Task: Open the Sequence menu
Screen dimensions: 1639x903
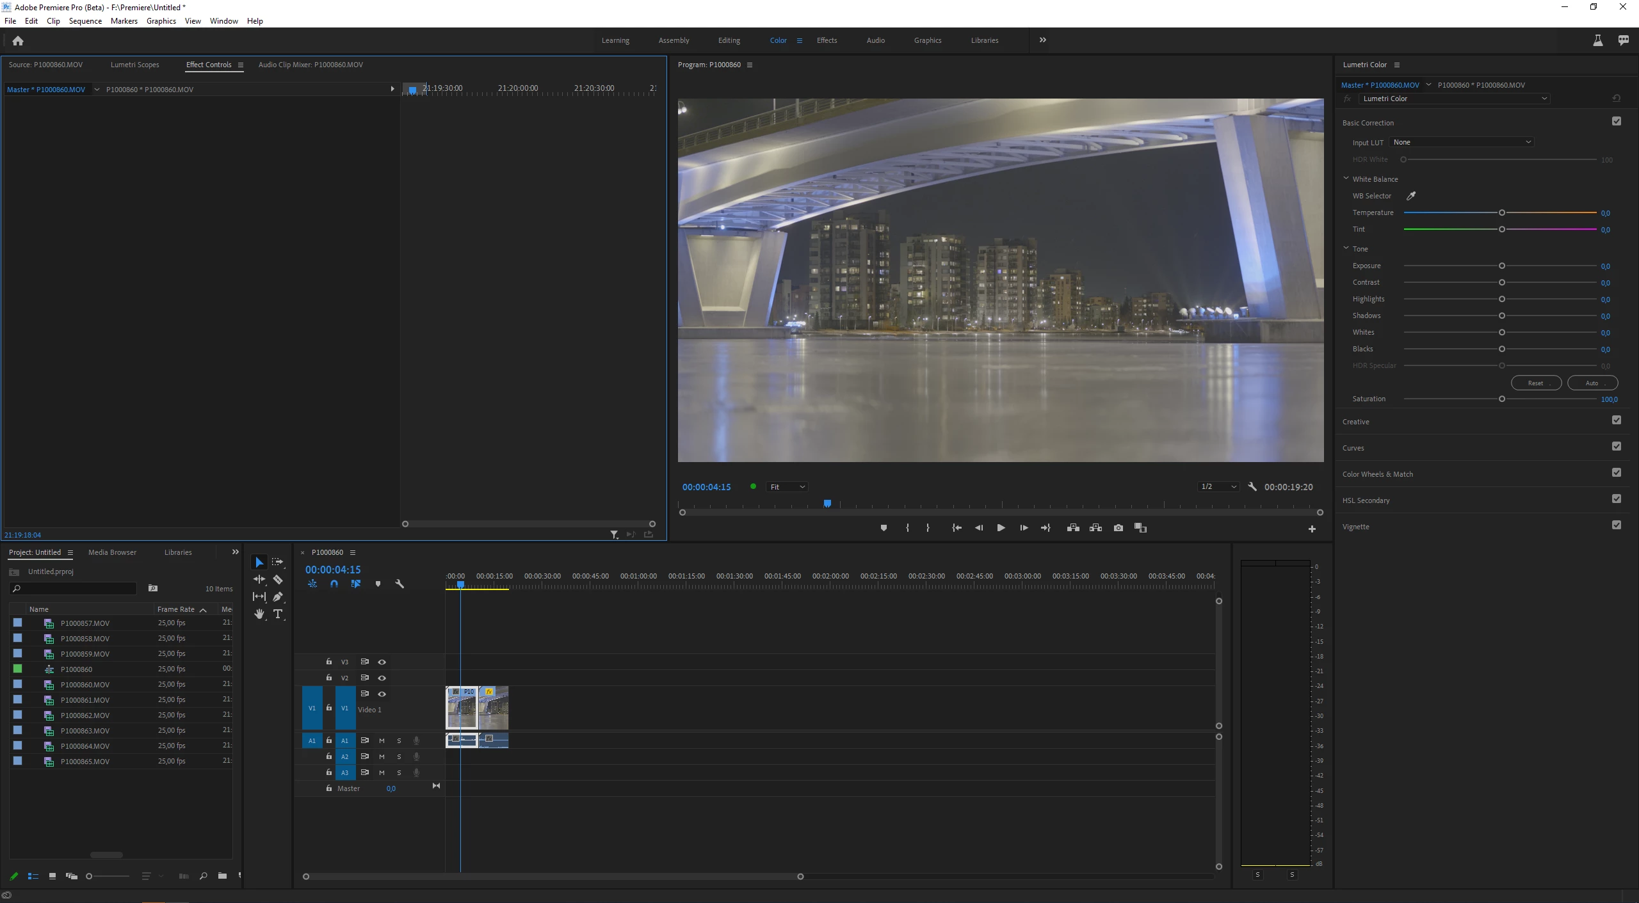Action: point(85,21)
